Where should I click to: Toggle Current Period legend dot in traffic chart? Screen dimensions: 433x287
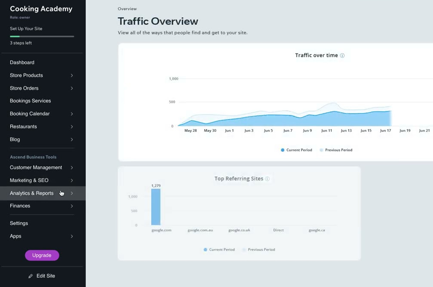pyautogui.click(x=283, y=150)
